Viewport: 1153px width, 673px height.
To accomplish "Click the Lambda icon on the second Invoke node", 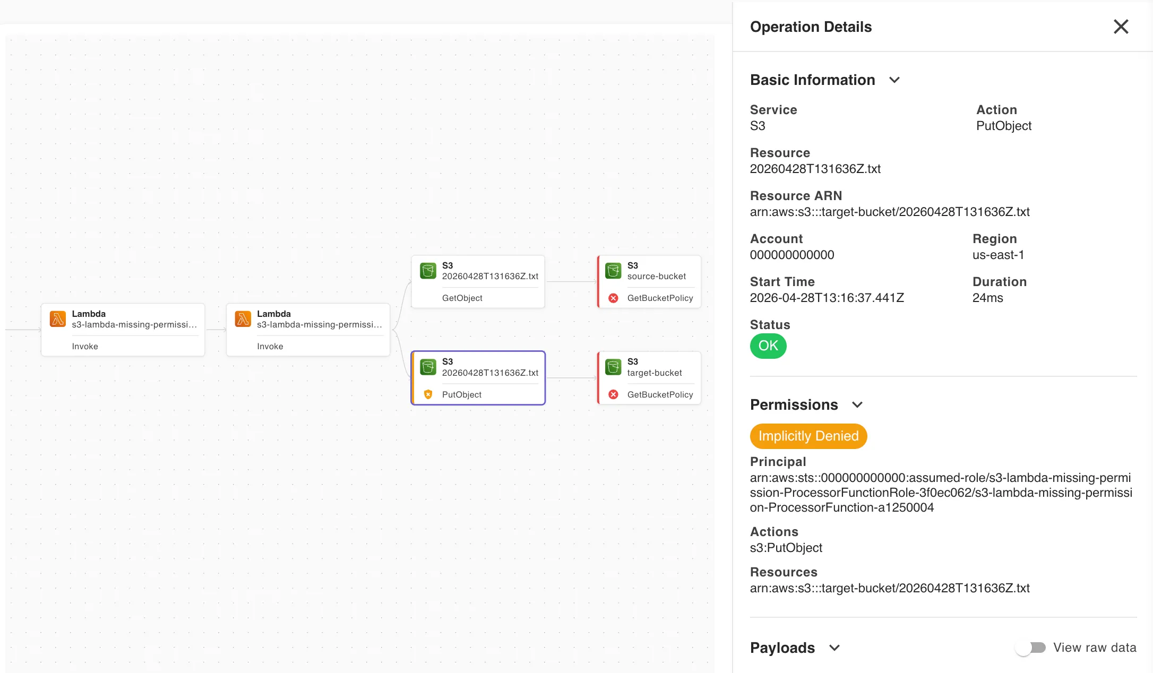I will point(243,319).
